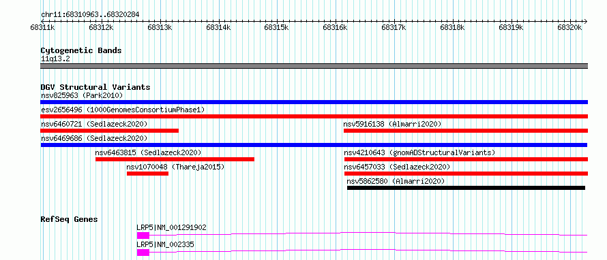Image resolution: width=607 pixels, height=260 pixels.
Task: Open nsv4210643 gnomADStructuralVariants red bar
Action: pos(466,159)
